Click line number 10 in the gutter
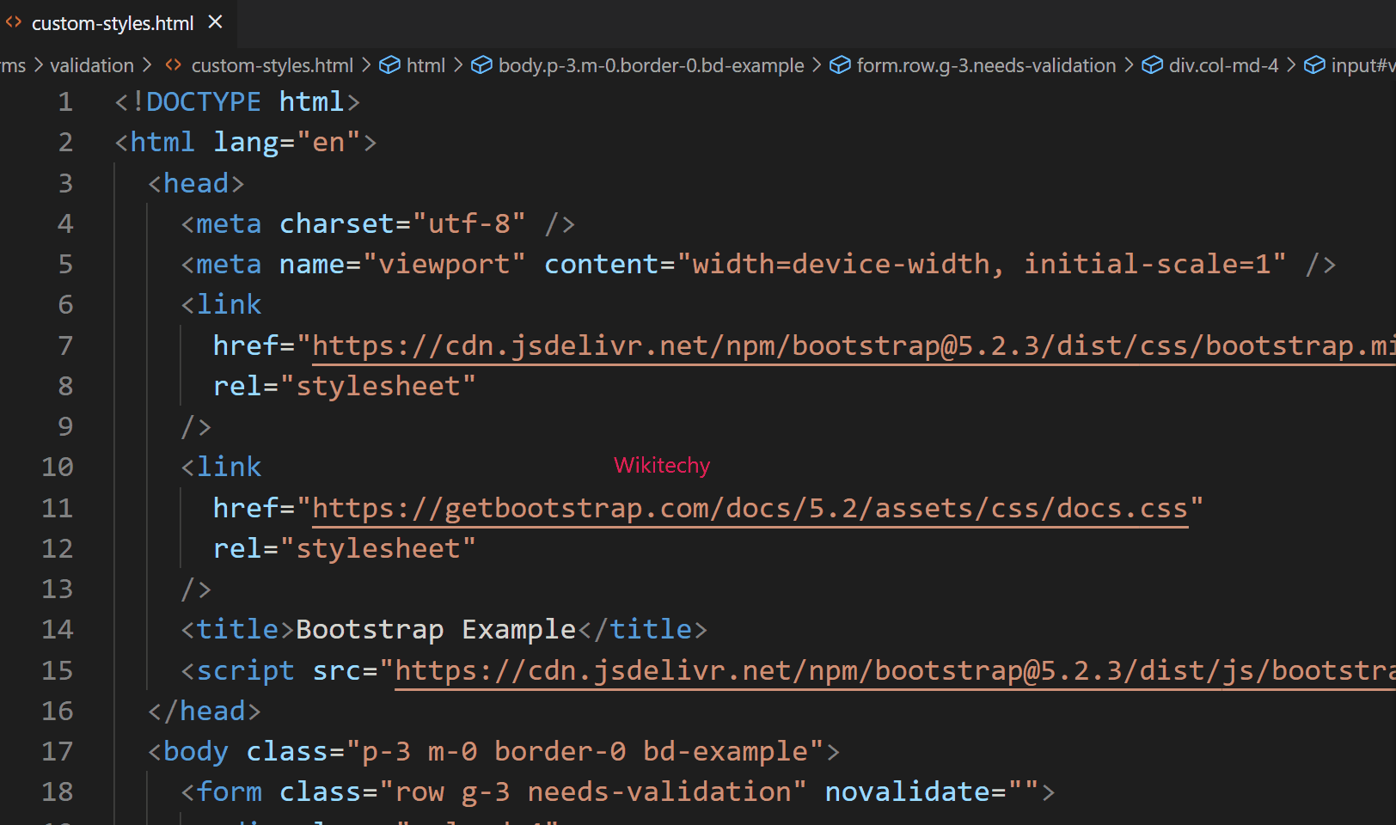The width and height of the screenshot is (1396, 825). point(57,467)
